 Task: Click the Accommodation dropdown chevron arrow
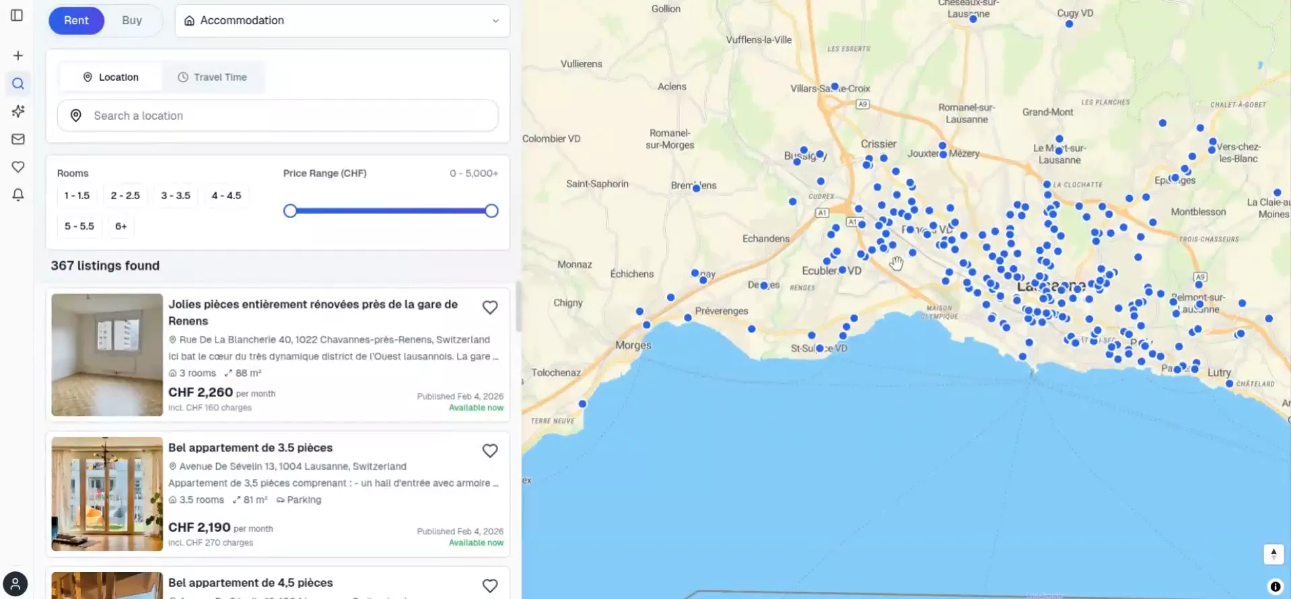495,21
